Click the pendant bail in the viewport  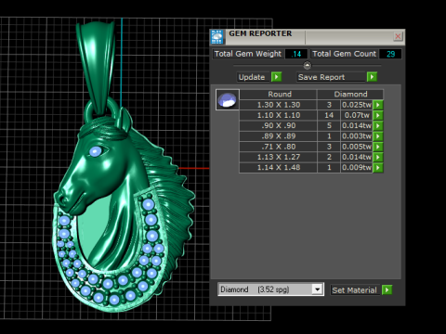96,68
